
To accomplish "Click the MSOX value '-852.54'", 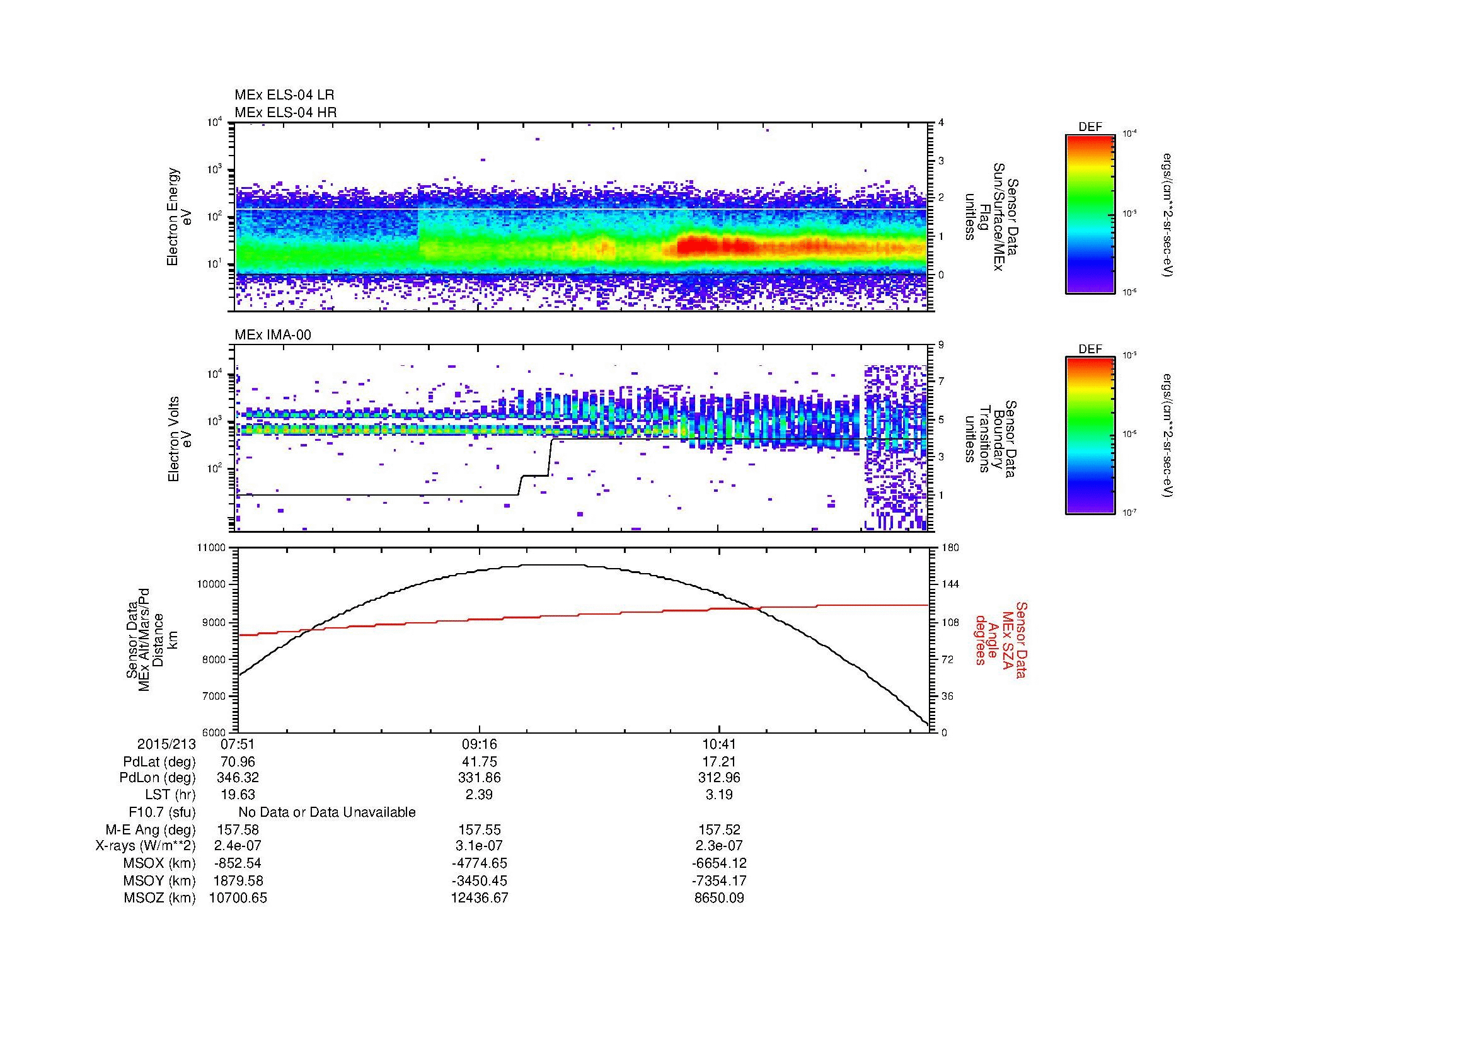I will [238, 863].
